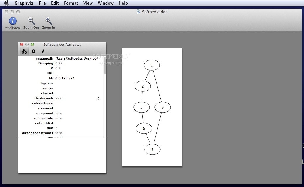Open the Attributes inspector from toolbar

tap(13, 23)
